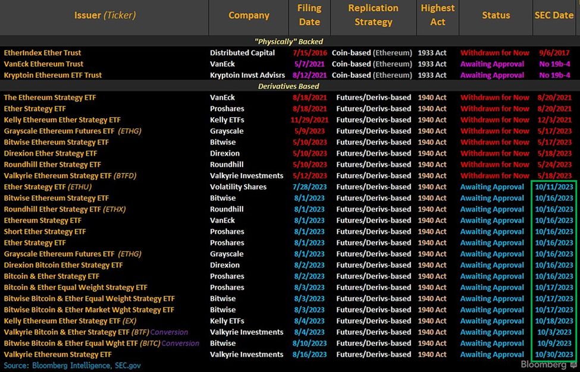Click SEC date 10/9/2023

click(554, 343)
